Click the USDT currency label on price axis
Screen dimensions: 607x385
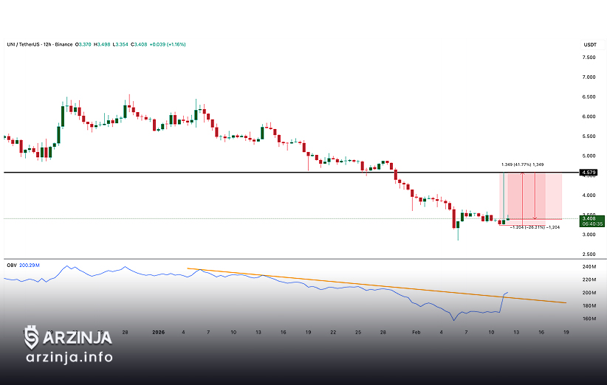pos(589,45)
